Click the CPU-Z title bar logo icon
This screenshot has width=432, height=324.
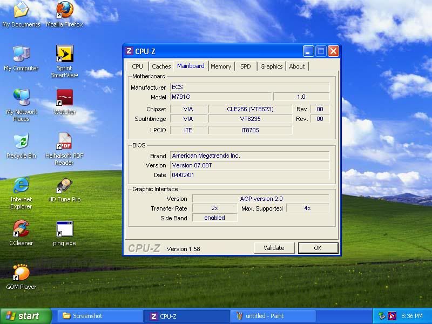click(129, 51)
